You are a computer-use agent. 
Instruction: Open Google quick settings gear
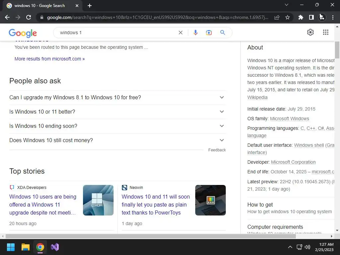310,32
